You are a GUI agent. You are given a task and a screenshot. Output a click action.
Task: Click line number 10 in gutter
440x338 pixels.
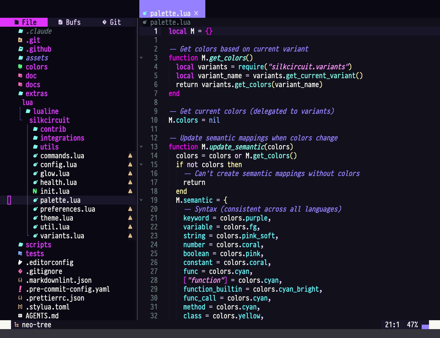coord(154,120)
